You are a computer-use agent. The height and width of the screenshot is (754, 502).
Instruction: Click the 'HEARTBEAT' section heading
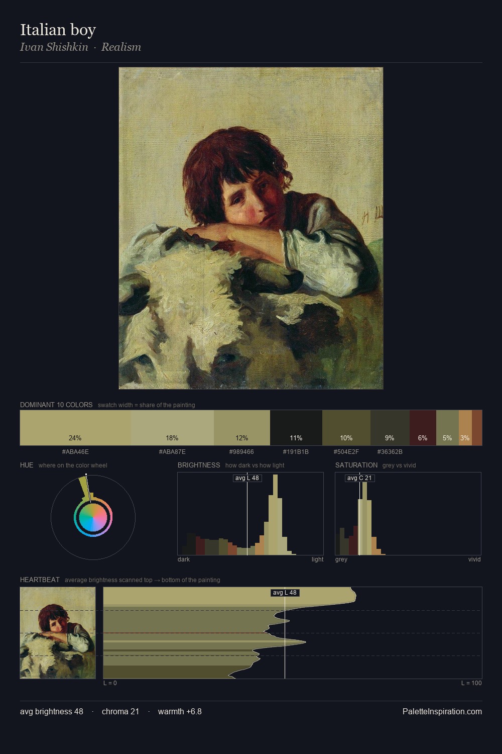[x=40, y=580]
